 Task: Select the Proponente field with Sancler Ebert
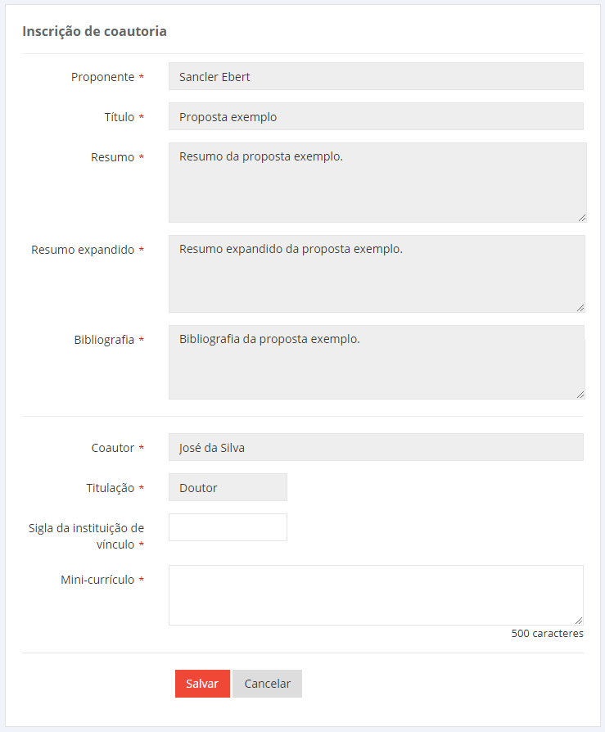[376, 77]
